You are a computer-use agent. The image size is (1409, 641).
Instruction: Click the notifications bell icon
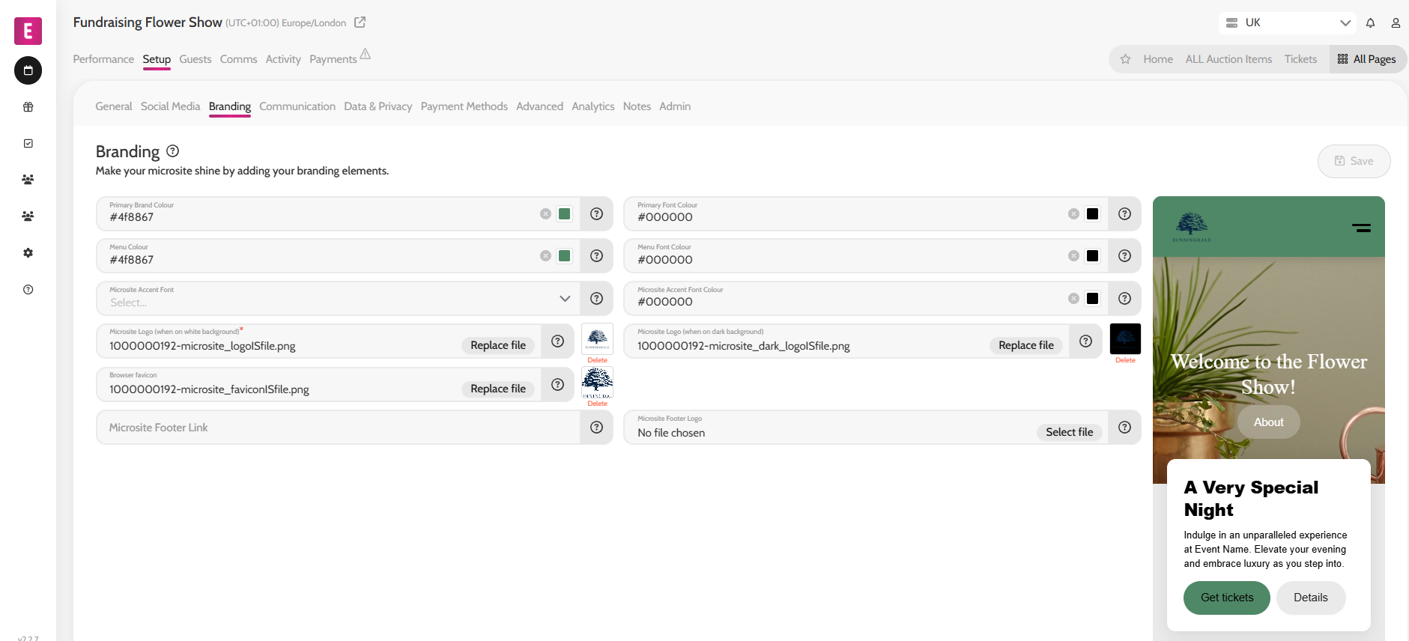coord(1370,23)
